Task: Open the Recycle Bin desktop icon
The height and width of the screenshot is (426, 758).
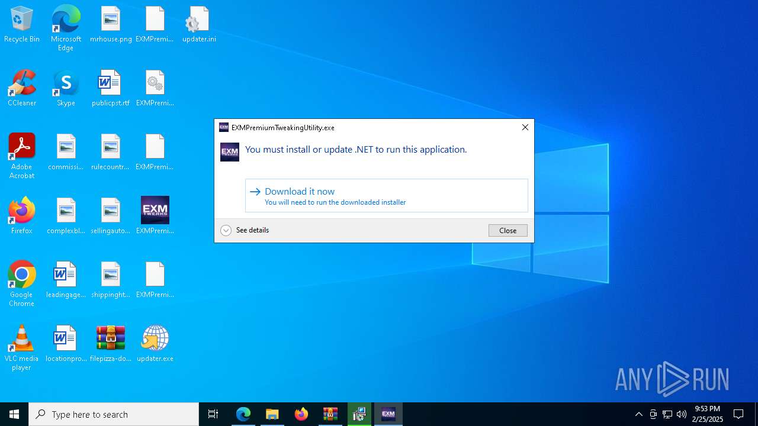Action: tap(22, 25)
